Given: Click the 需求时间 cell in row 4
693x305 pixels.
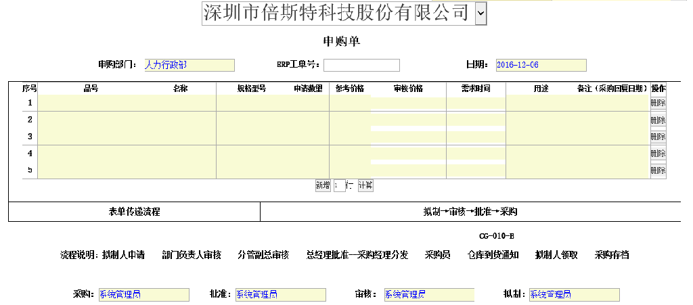Looking at the screenshot, I should pyautogui.click(x=476, y=154).
